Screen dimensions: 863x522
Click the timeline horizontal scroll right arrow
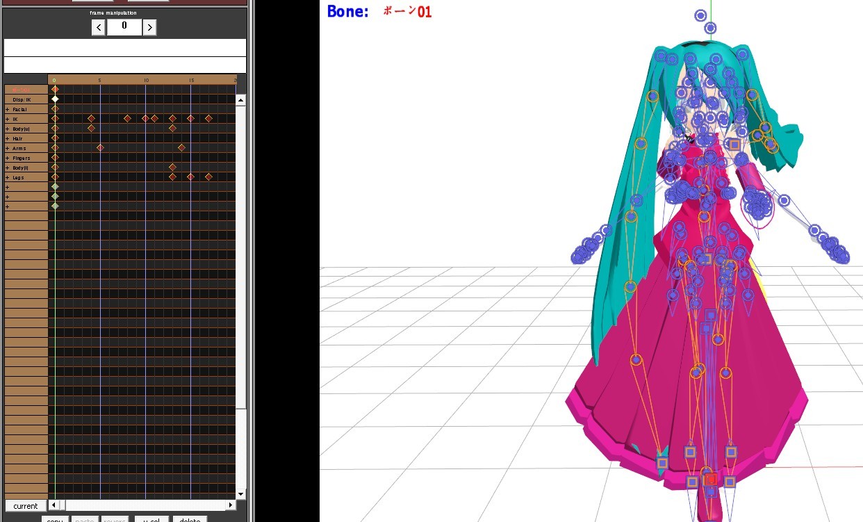[231, 505]
